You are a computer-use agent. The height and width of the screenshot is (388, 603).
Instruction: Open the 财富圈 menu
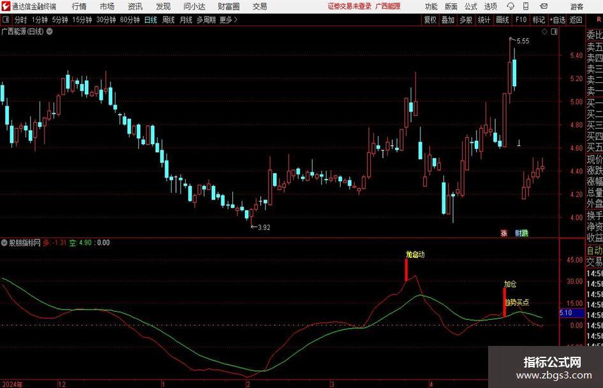click(x=228, y=6)
